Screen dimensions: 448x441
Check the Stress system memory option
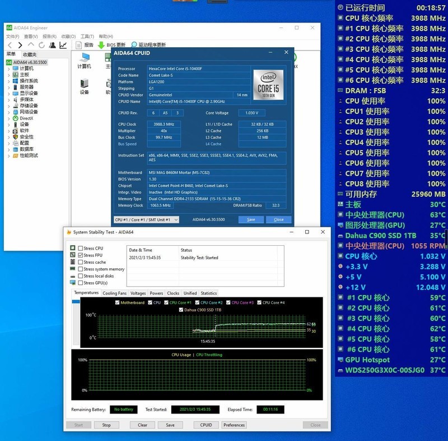pos(80,269)
